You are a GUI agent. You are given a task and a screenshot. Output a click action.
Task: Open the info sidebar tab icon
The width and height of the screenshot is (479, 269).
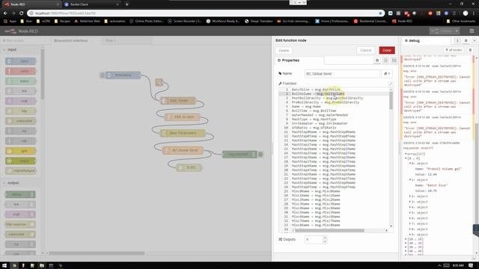457,40
